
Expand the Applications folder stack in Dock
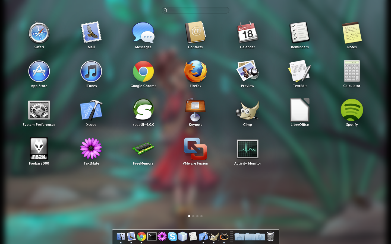[x=239, y=237]
